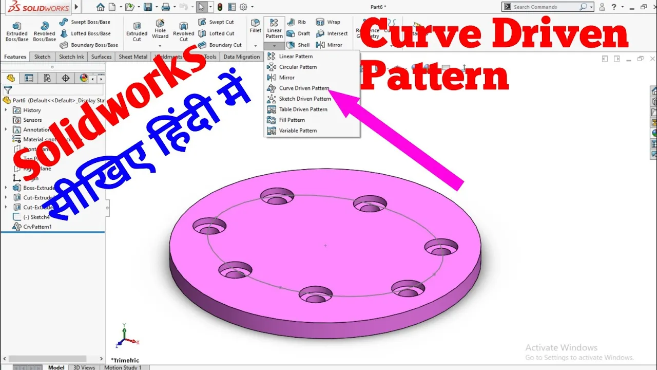This screenshot has width=657, height=370.
Task: Expand the Boss-Extrude feature node
Action: click(6, 188)
